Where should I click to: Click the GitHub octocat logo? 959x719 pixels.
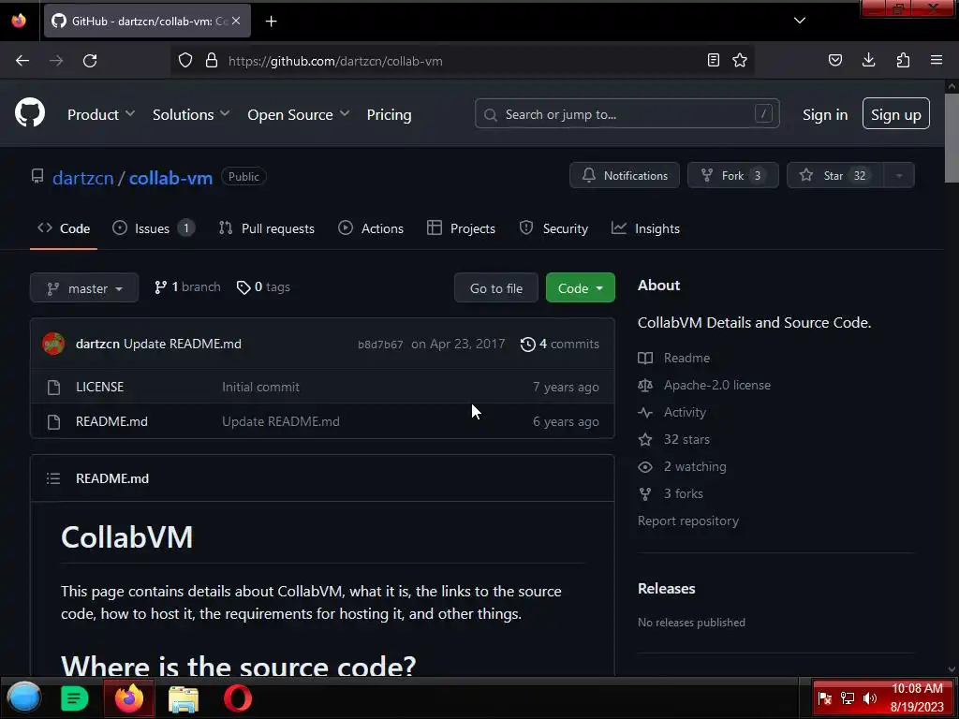coord(30,113)
